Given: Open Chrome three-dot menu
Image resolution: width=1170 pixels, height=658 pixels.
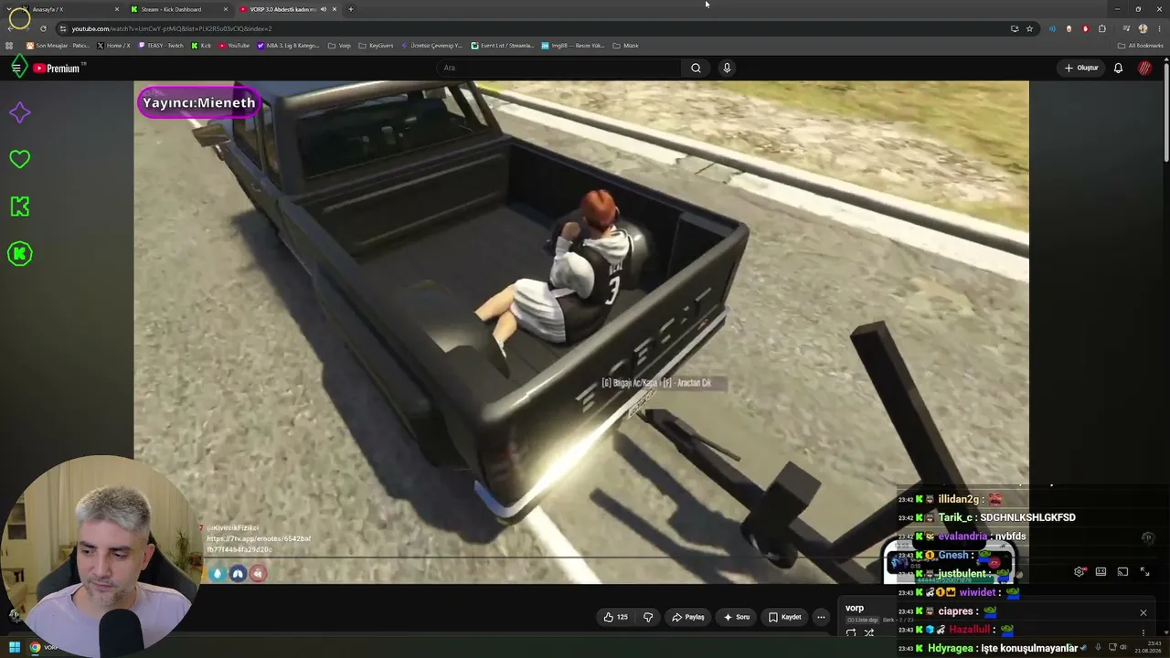Looking at the screenshot, I should (1158, 28).
